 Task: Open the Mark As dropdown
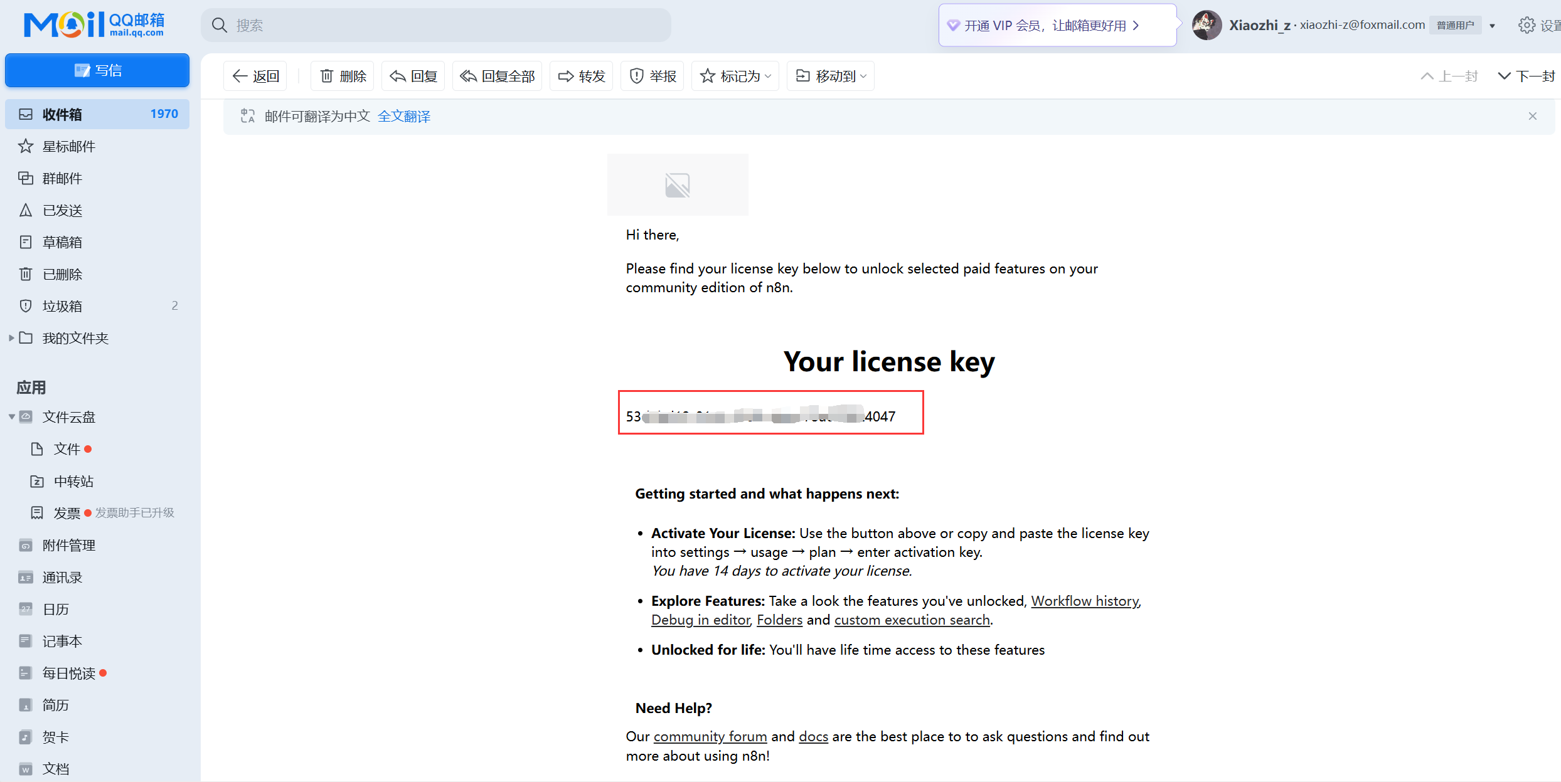coord(735,76)
